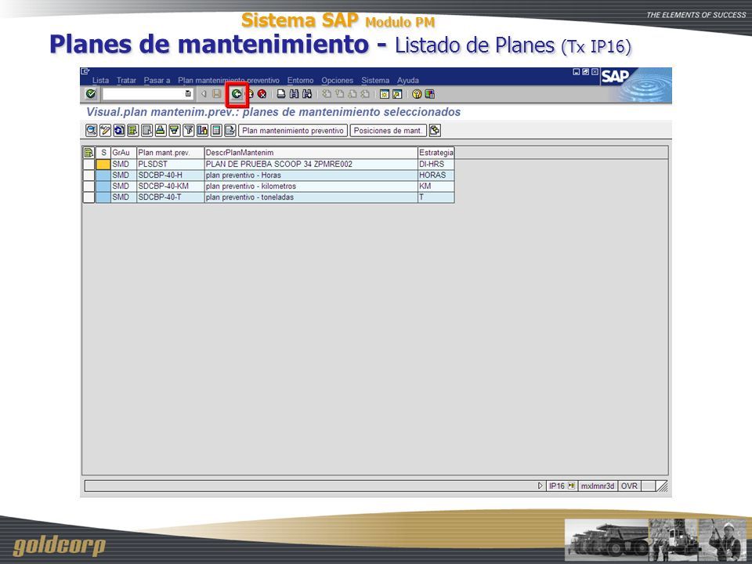The image size is (752, 564).
Task: Open the Pasar a menu
Action: 157,80
